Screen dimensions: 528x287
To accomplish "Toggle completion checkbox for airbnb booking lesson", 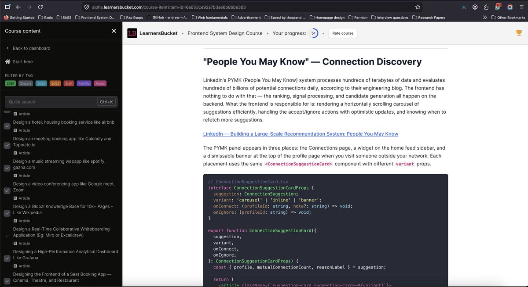I will click(x=7, y=126).
